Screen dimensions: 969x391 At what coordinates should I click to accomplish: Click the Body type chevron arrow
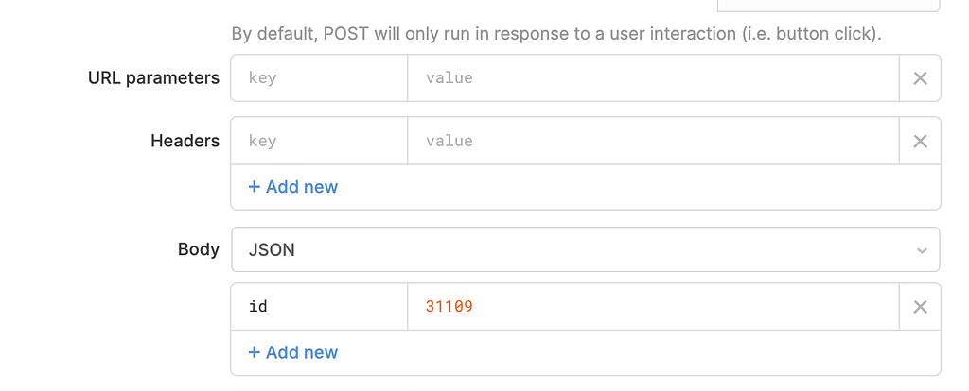click(x=922, y=250)
